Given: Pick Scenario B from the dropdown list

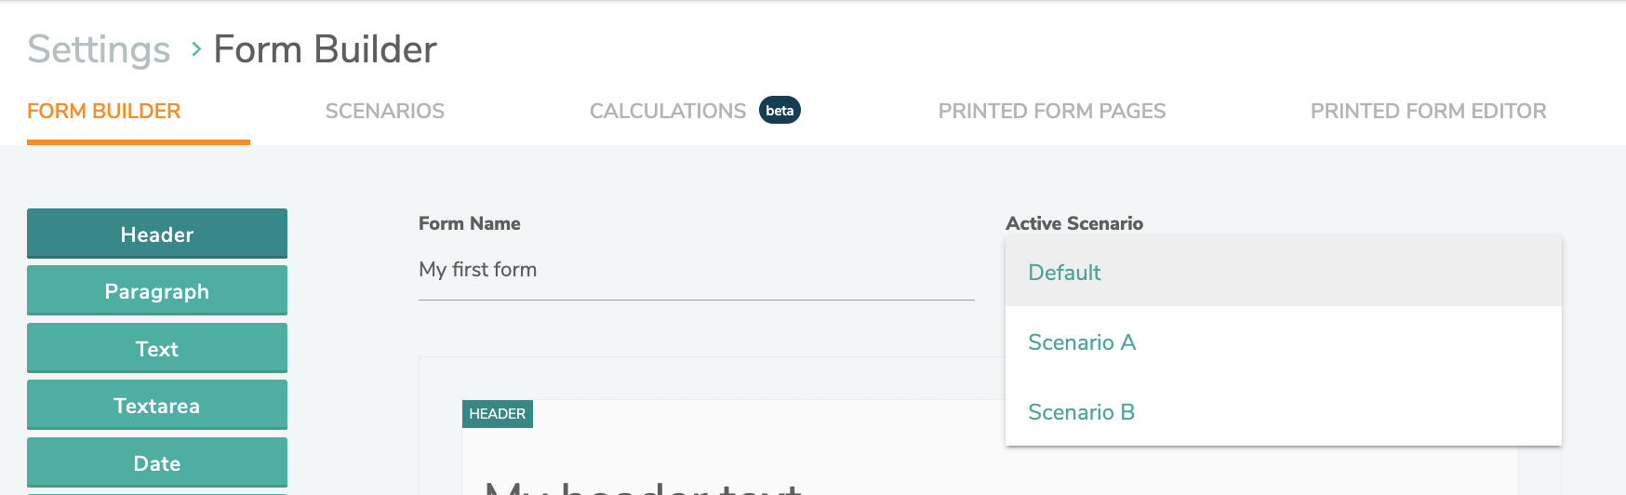Looking at the screenshot, I should (1081, 412).
